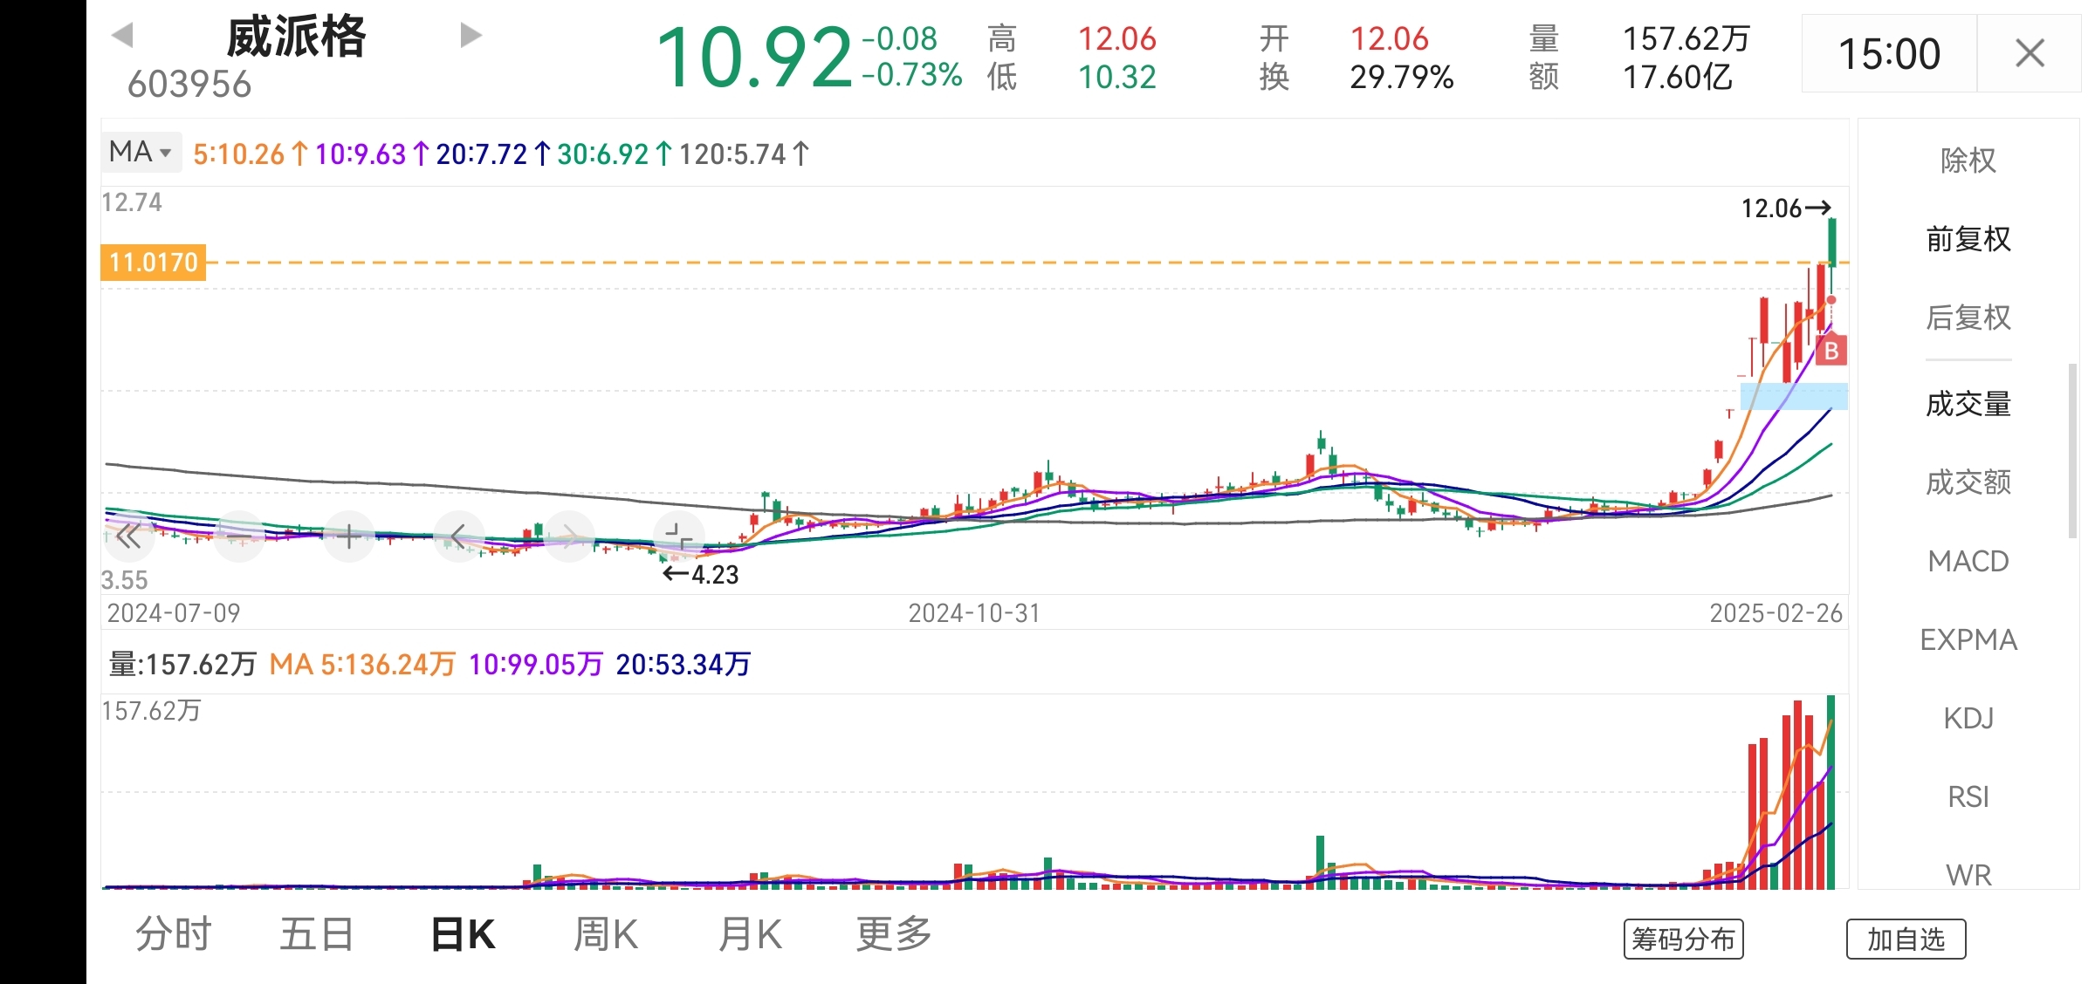Close the landscape chart view
The width and height of the screenshot is (2095, 984).
pyautogui.click(x=2030, y=54)
